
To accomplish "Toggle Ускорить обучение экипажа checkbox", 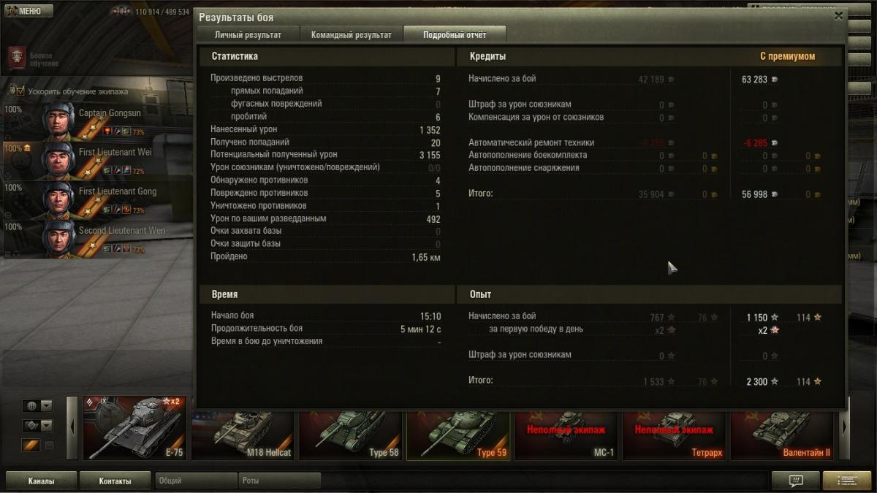I will click(20, 91).
